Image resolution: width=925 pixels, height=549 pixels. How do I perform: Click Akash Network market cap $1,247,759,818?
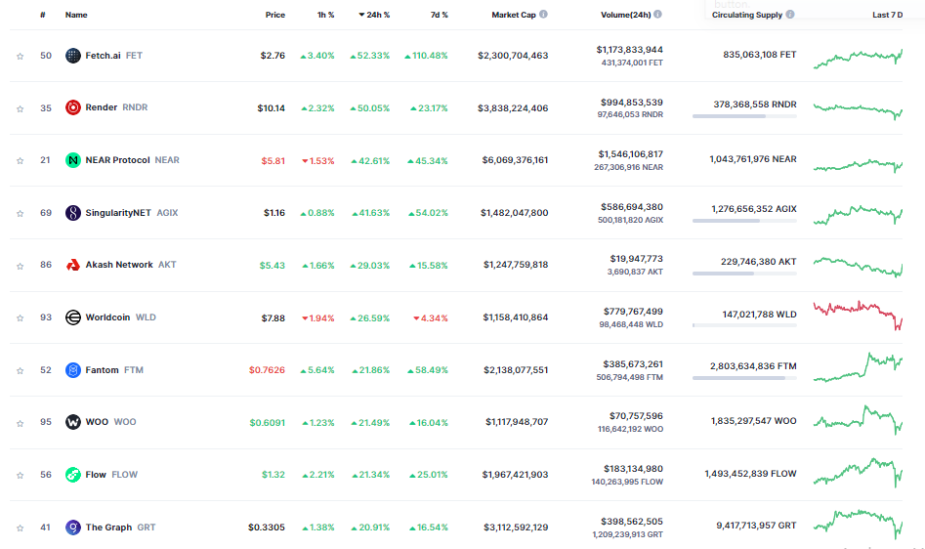coord(516,265)
